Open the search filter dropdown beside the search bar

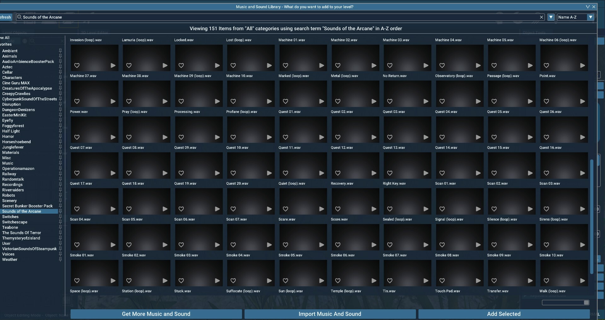pyautogui.click(x=551, y=17)
